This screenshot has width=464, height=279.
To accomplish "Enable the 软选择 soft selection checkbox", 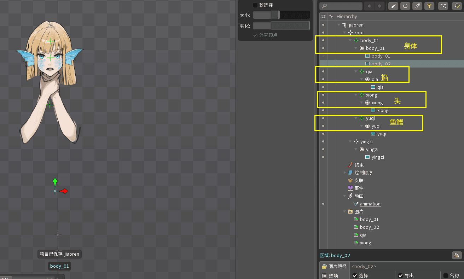I will (255, 5).
